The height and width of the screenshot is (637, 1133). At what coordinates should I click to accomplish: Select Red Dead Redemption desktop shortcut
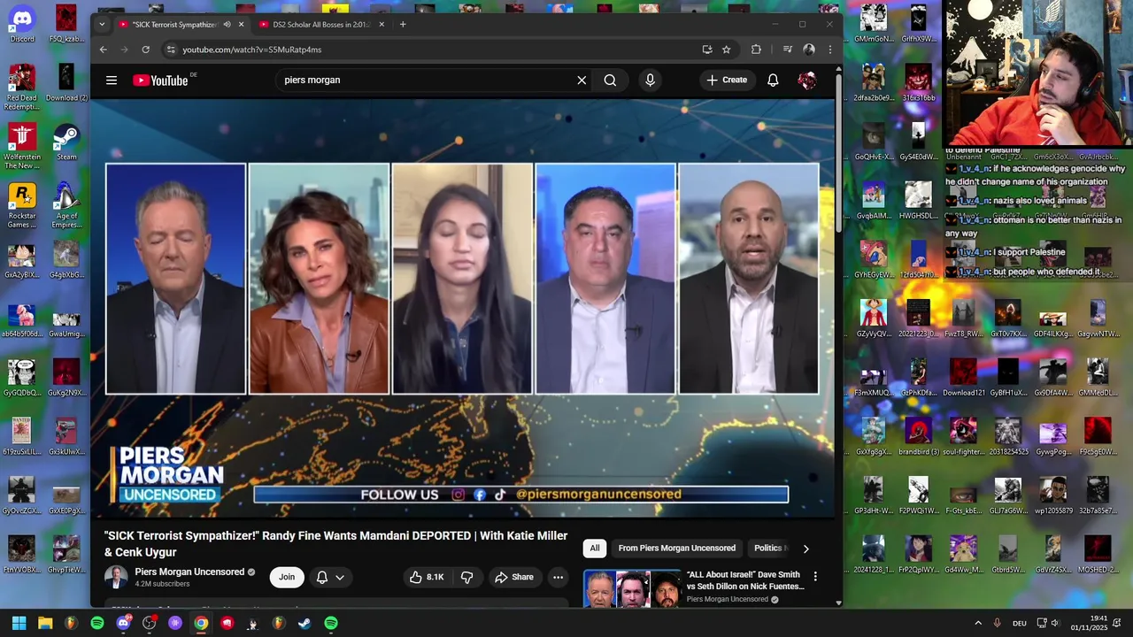pyautogui.click(x=22, y=87)
